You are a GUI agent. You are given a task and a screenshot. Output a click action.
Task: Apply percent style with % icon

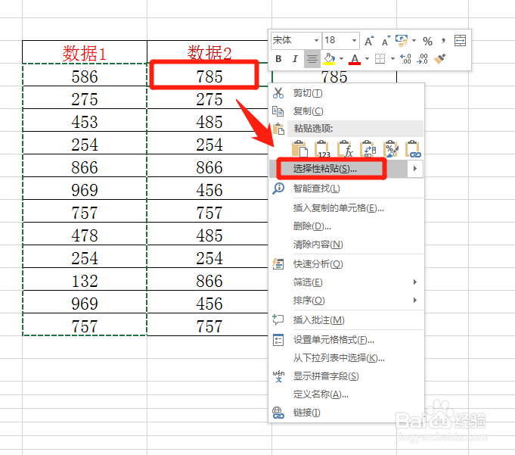coord(427,41)
